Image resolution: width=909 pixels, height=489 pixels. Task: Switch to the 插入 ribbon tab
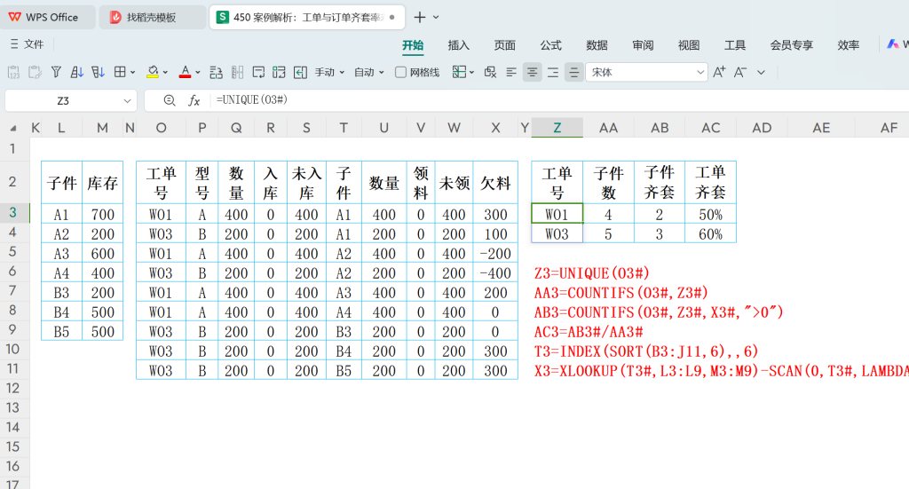pos(459,45)
